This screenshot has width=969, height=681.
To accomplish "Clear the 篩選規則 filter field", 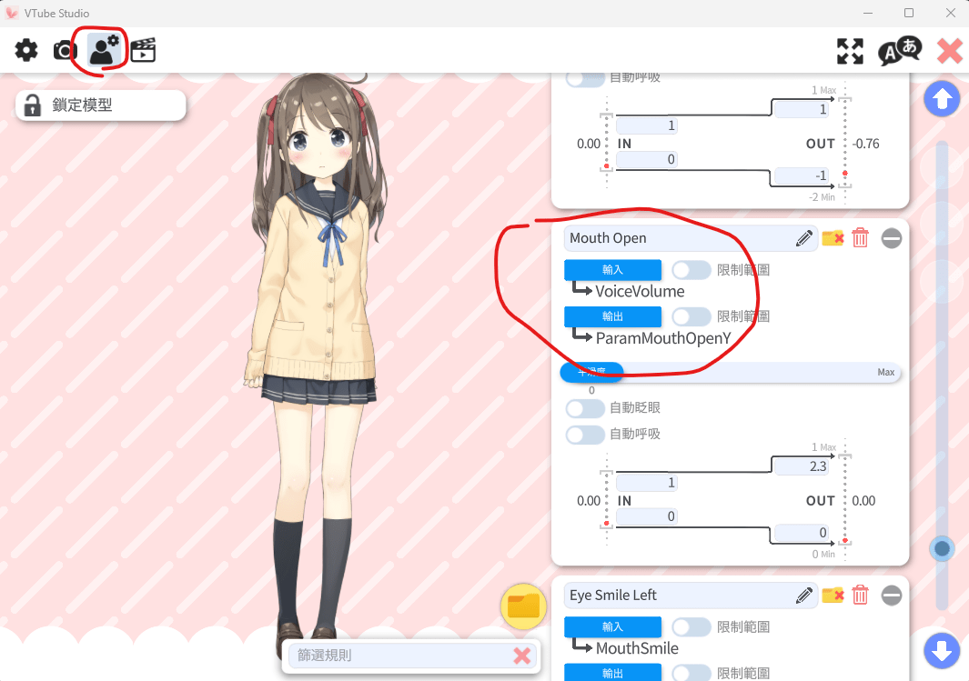I will 522,656.
